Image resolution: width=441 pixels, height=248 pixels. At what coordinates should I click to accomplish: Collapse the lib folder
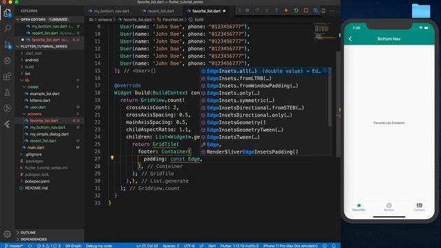click(27, 80)
